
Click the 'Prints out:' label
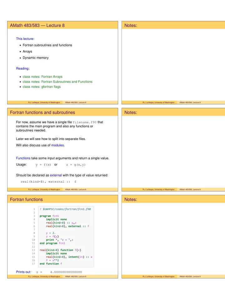coord(24,272)
